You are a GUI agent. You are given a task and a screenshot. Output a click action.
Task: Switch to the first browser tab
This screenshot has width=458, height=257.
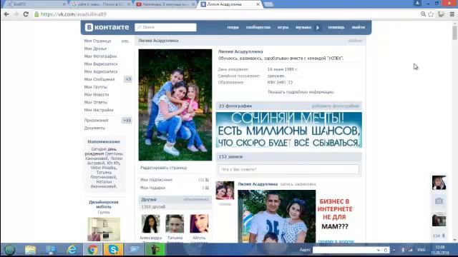(x=36, y=4)
